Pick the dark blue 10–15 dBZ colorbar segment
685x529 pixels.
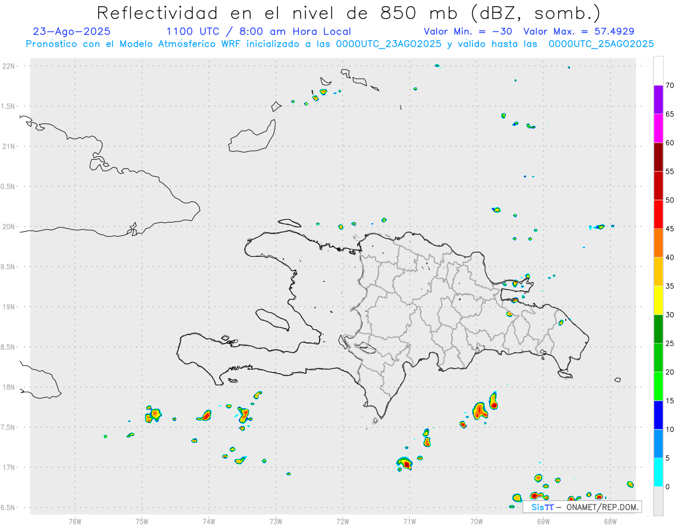click(x=658, y=415)
